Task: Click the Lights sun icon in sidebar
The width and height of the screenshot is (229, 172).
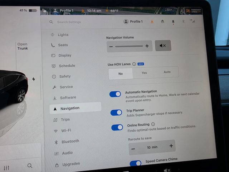Action: tap(53, 35)
